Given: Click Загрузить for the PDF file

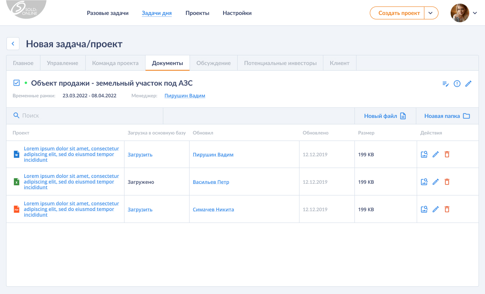Looking at the screenshot, I should [140, 210].
